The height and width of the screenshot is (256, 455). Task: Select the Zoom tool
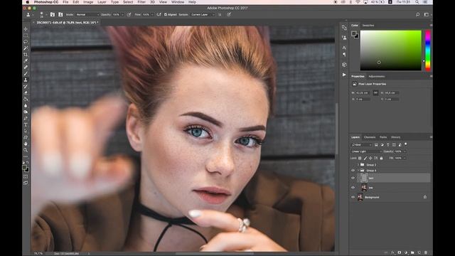coord(26,150)
